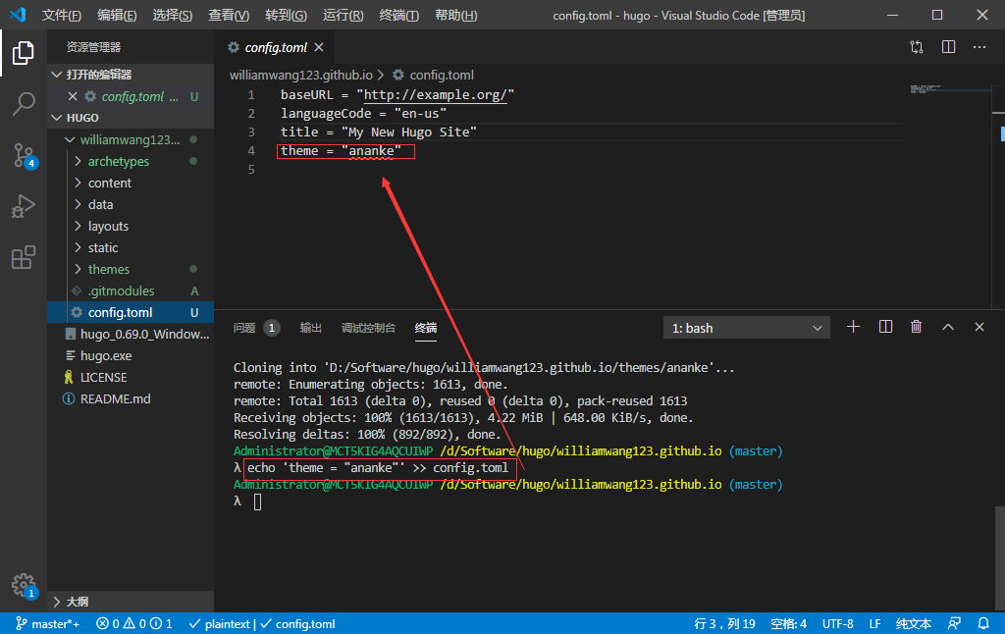This screenshot has width=1005, height=634.
Task: Expand the themes folder
Action: click(x=78, y=269)
